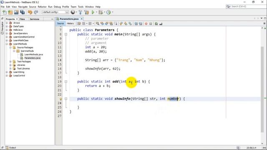Expand the Libraries node
The height and width of the screenshot is (150, 267).
click(x=10, y=65)
